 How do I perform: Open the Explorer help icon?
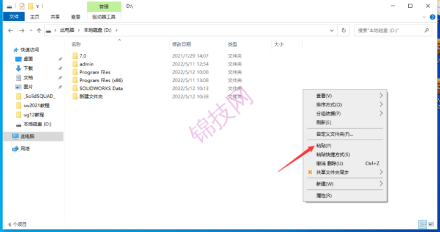tap(433, 17)
